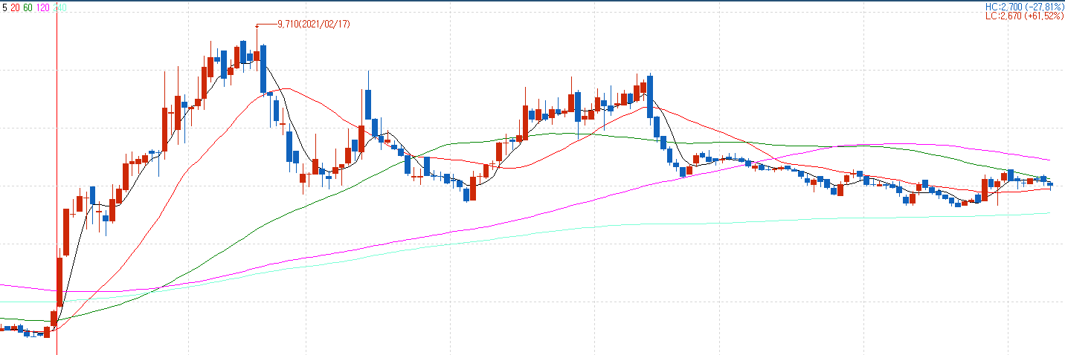The width and height of the screenshot is (1065, 355).
Task: Click the black 5-period moving average label
Action: (4, 7)
